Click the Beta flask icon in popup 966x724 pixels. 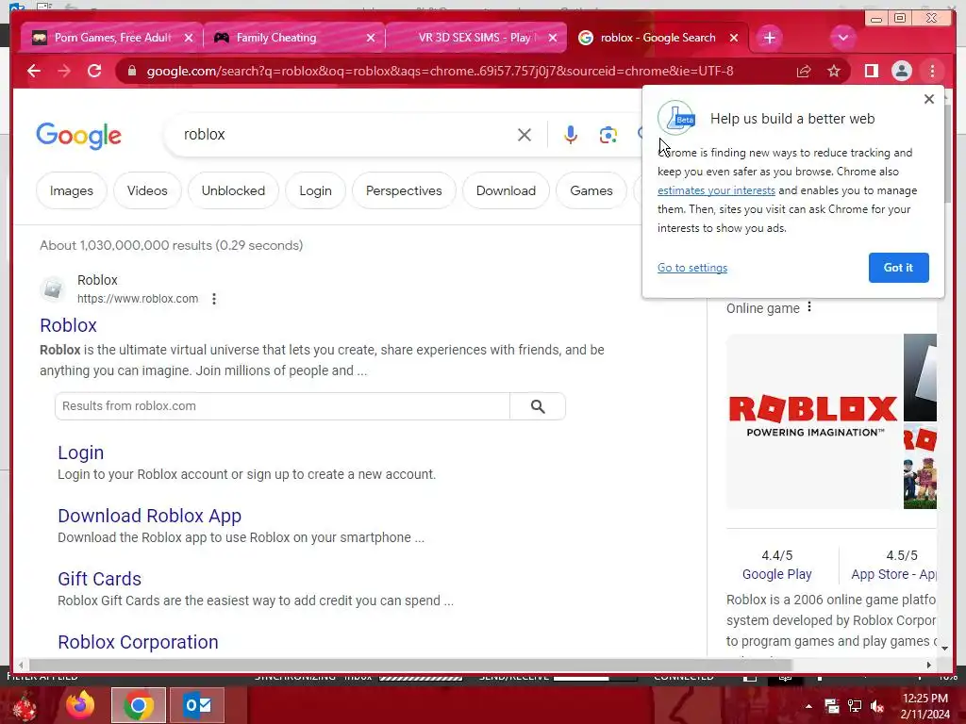click(676, 118)
